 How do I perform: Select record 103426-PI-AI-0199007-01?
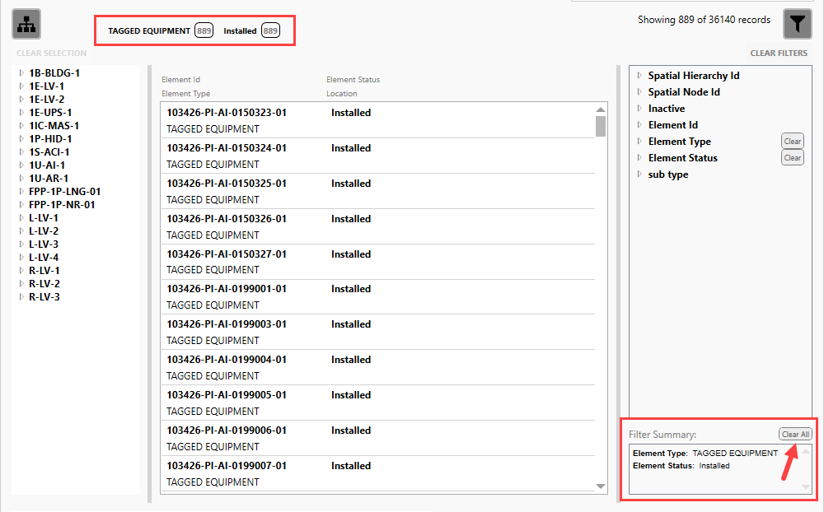(378, 473)
